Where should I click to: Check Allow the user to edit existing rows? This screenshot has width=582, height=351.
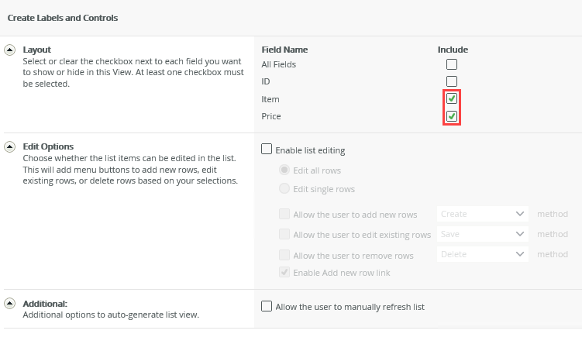(284, 234)
